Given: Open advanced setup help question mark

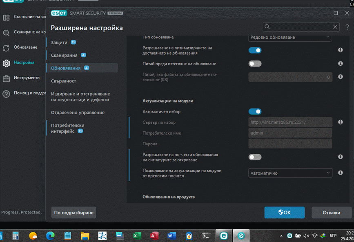Looking at the screenshot, I should 347,27.
